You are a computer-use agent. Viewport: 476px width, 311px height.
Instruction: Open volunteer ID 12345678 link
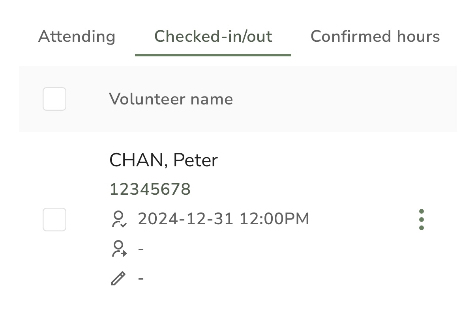coord(150,189)
